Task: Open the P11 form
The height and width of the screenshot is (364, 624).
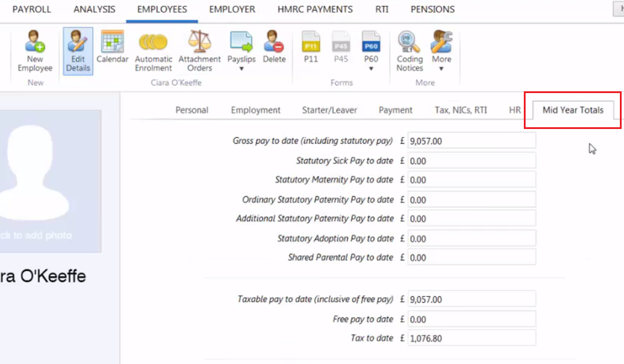Action: pyautogui.click(x=311, y=47)
